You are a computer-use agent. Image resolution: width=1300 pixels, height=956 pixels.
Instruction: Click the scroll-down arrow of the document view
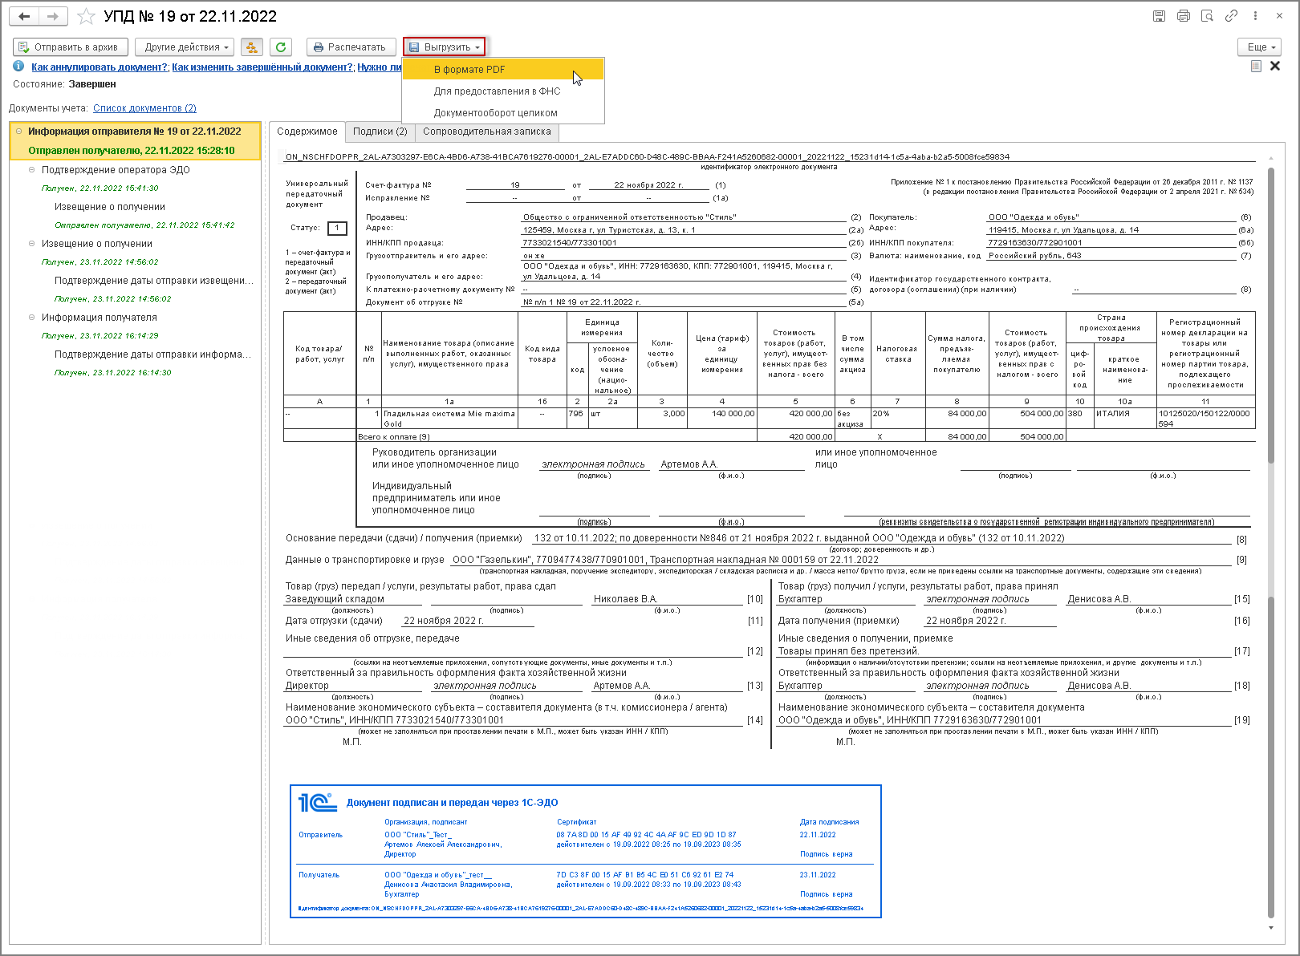coord(1270,928)
